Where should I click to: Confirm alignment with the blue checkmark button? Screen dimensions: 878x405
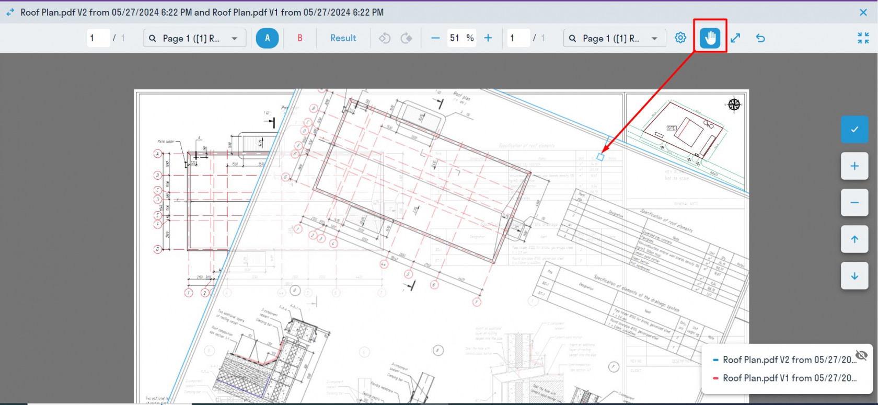(x=854, y=129)
